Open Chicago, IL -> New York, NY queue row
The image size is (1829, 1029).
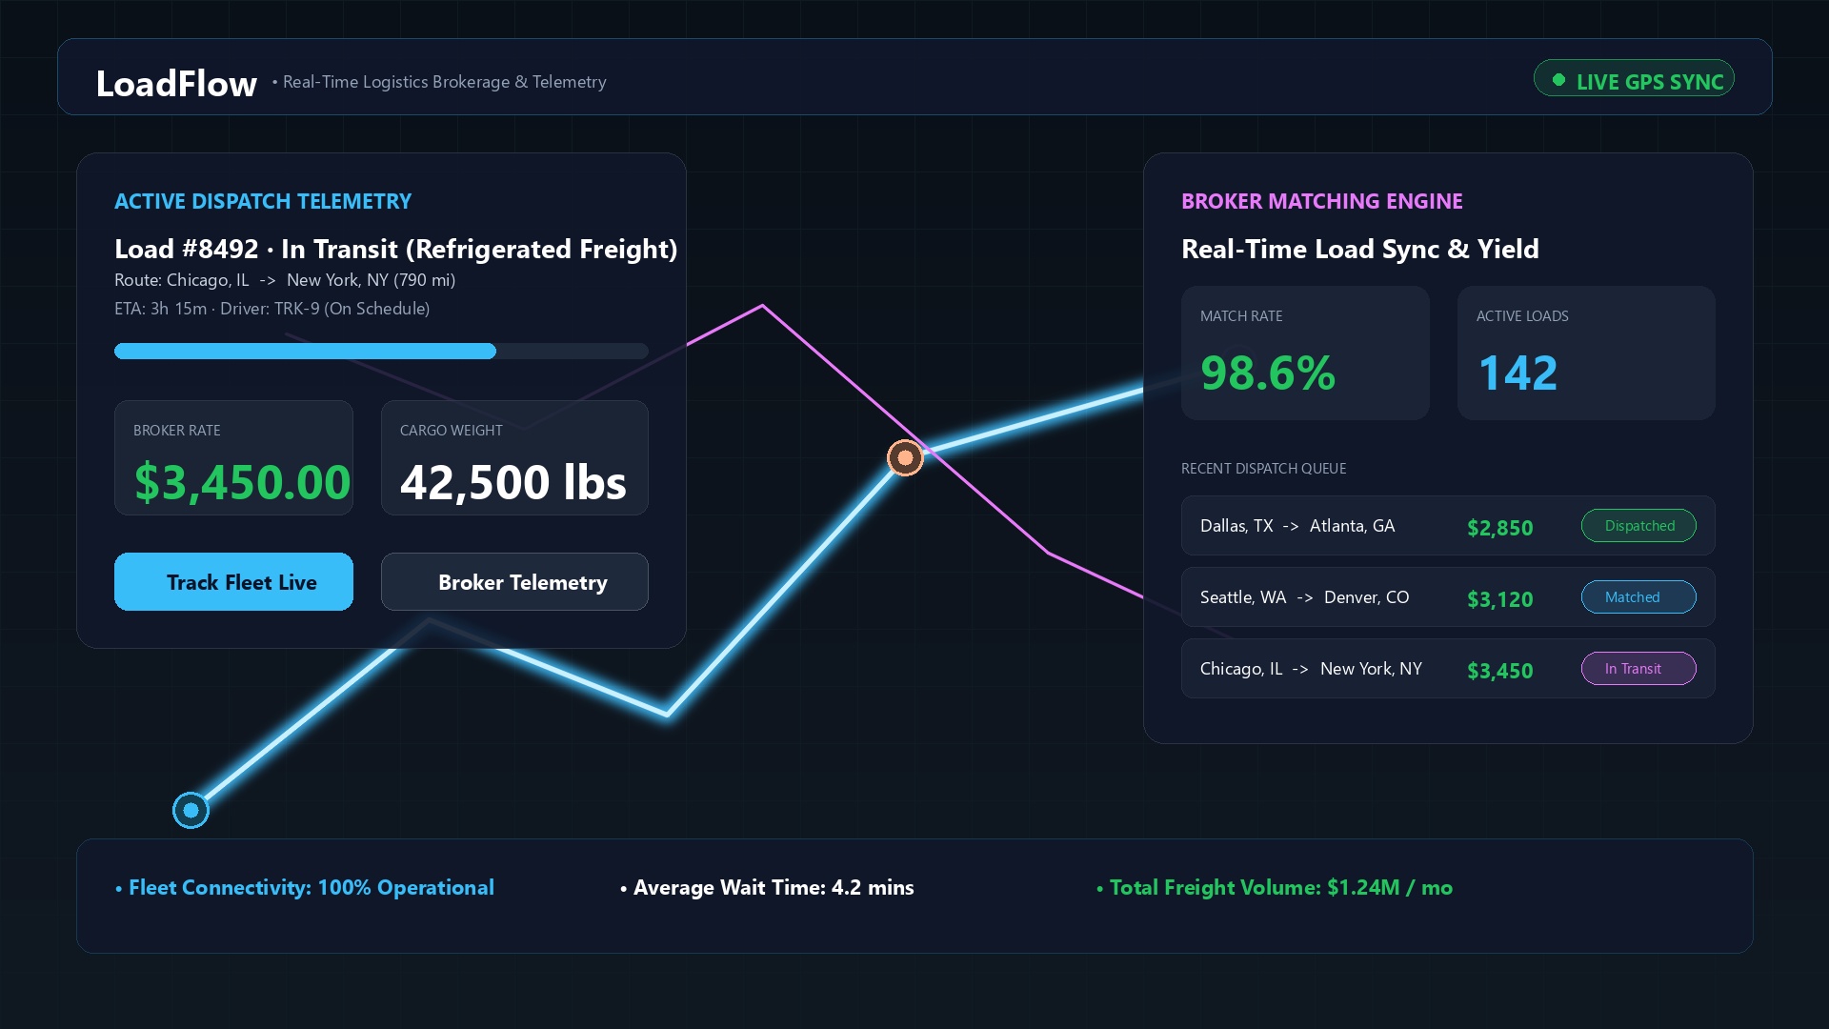tap(1448, 668)
